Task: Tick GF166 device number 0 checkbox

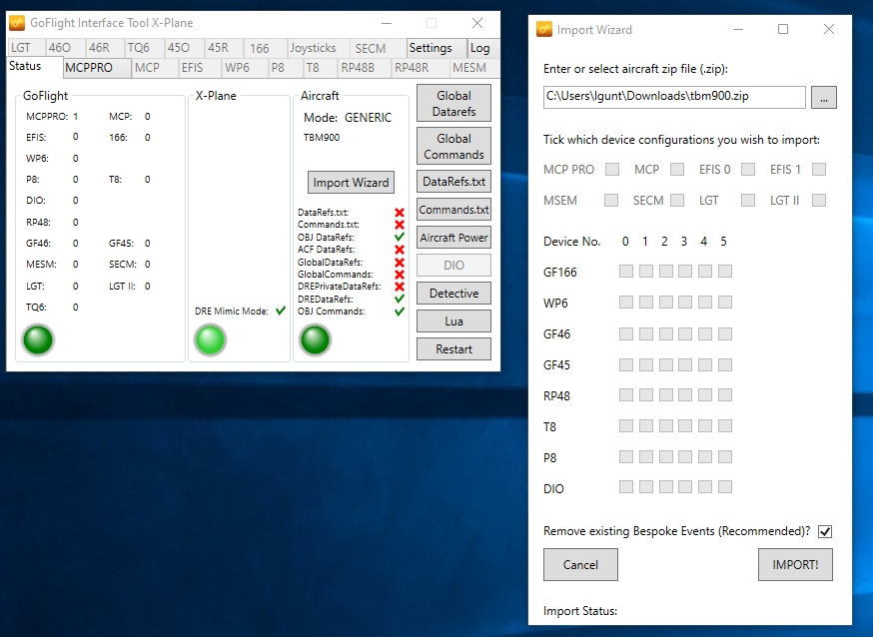Action: click(625, 272)
